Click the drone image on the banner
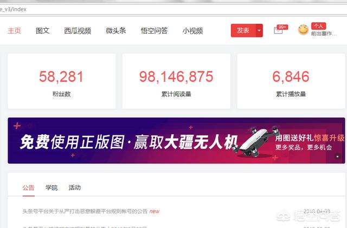 (x=255, y=141)
